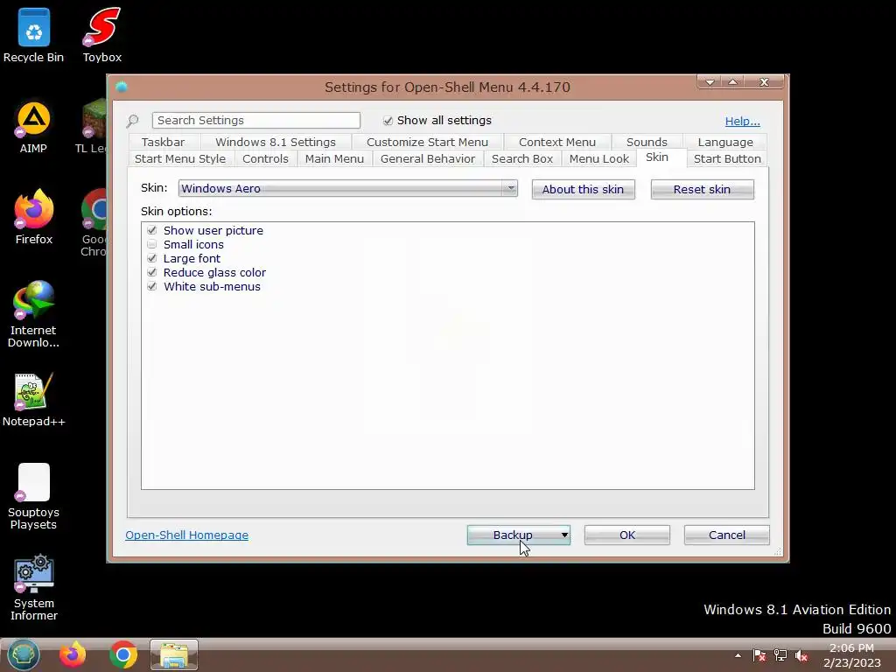Go to the Search Box tab
This screenshot has height=672, width=896.
coord(522,159)
